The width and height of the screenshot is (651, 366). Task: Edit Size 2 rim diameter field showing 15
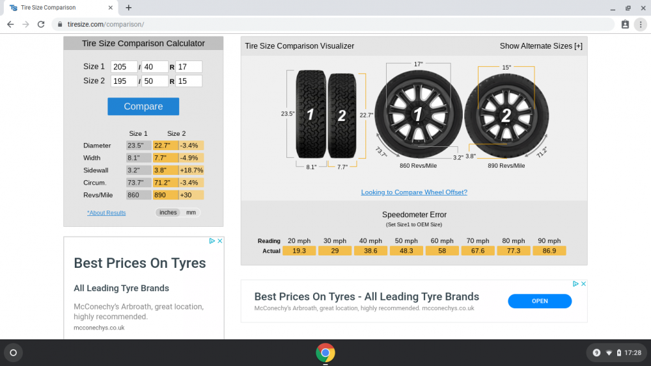189,81
